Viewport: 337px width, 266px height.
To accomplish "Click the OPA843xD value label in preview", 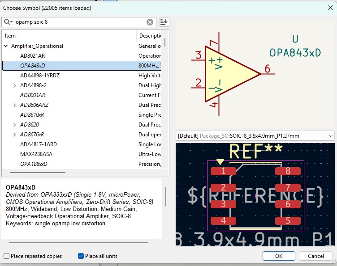I will click(295, 53).
